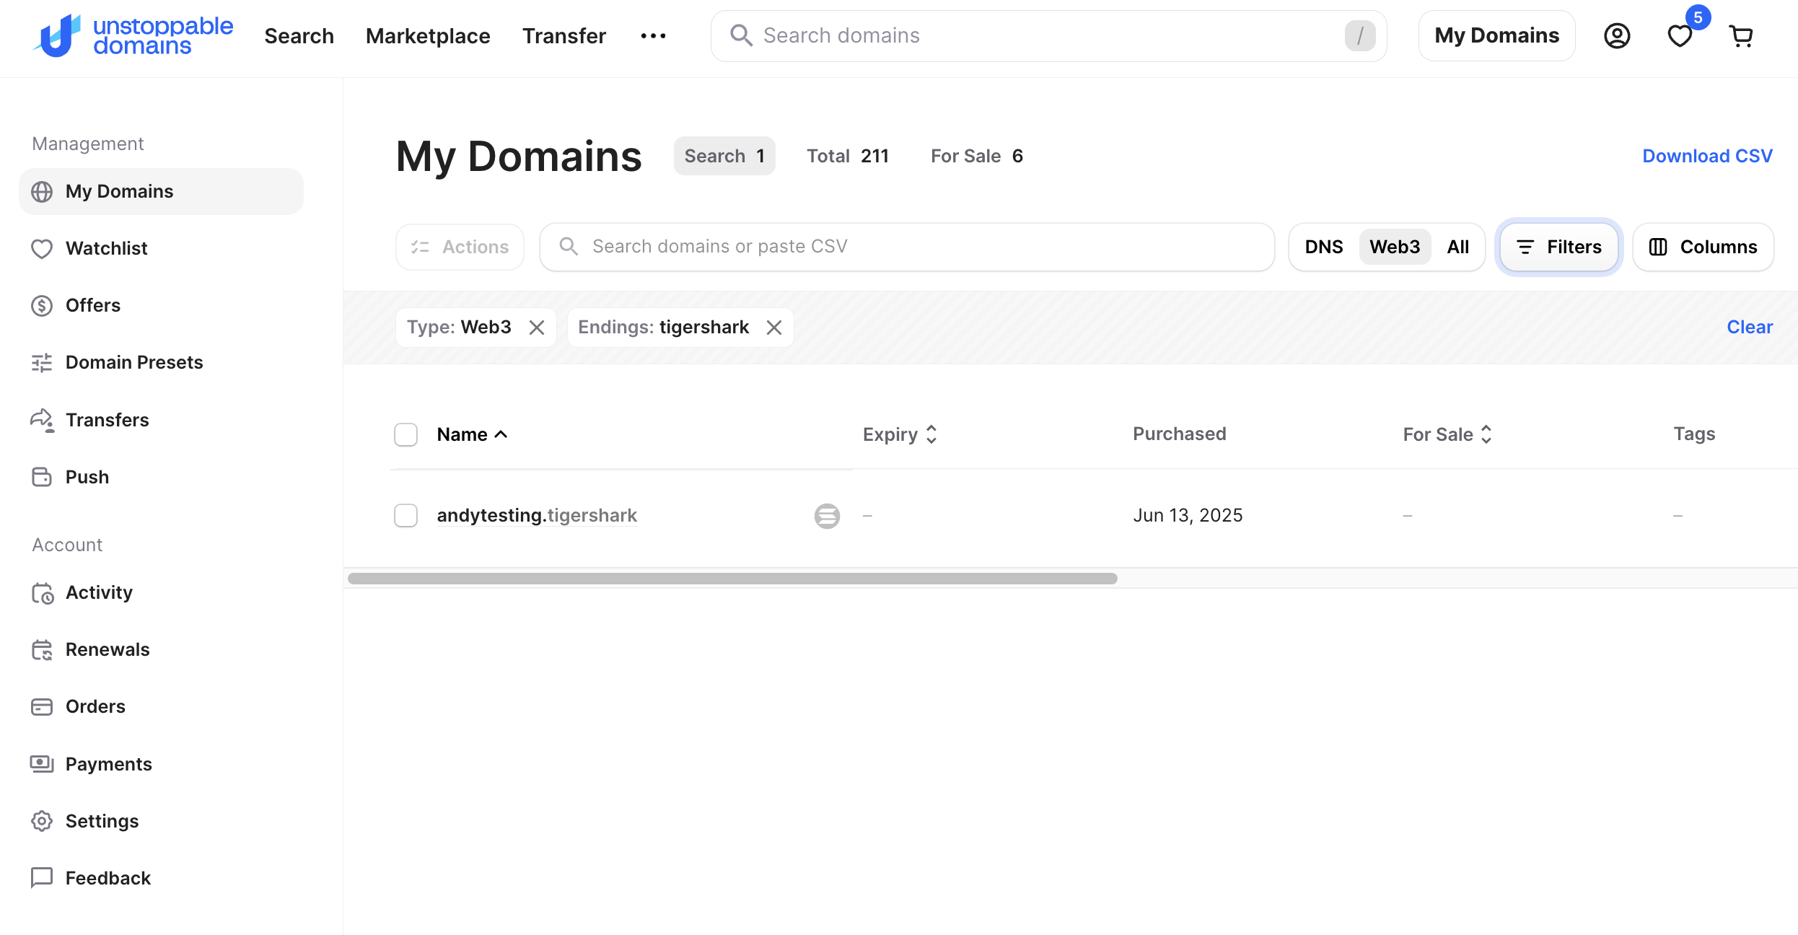Click the Download CSV link

click(1706, 156)
